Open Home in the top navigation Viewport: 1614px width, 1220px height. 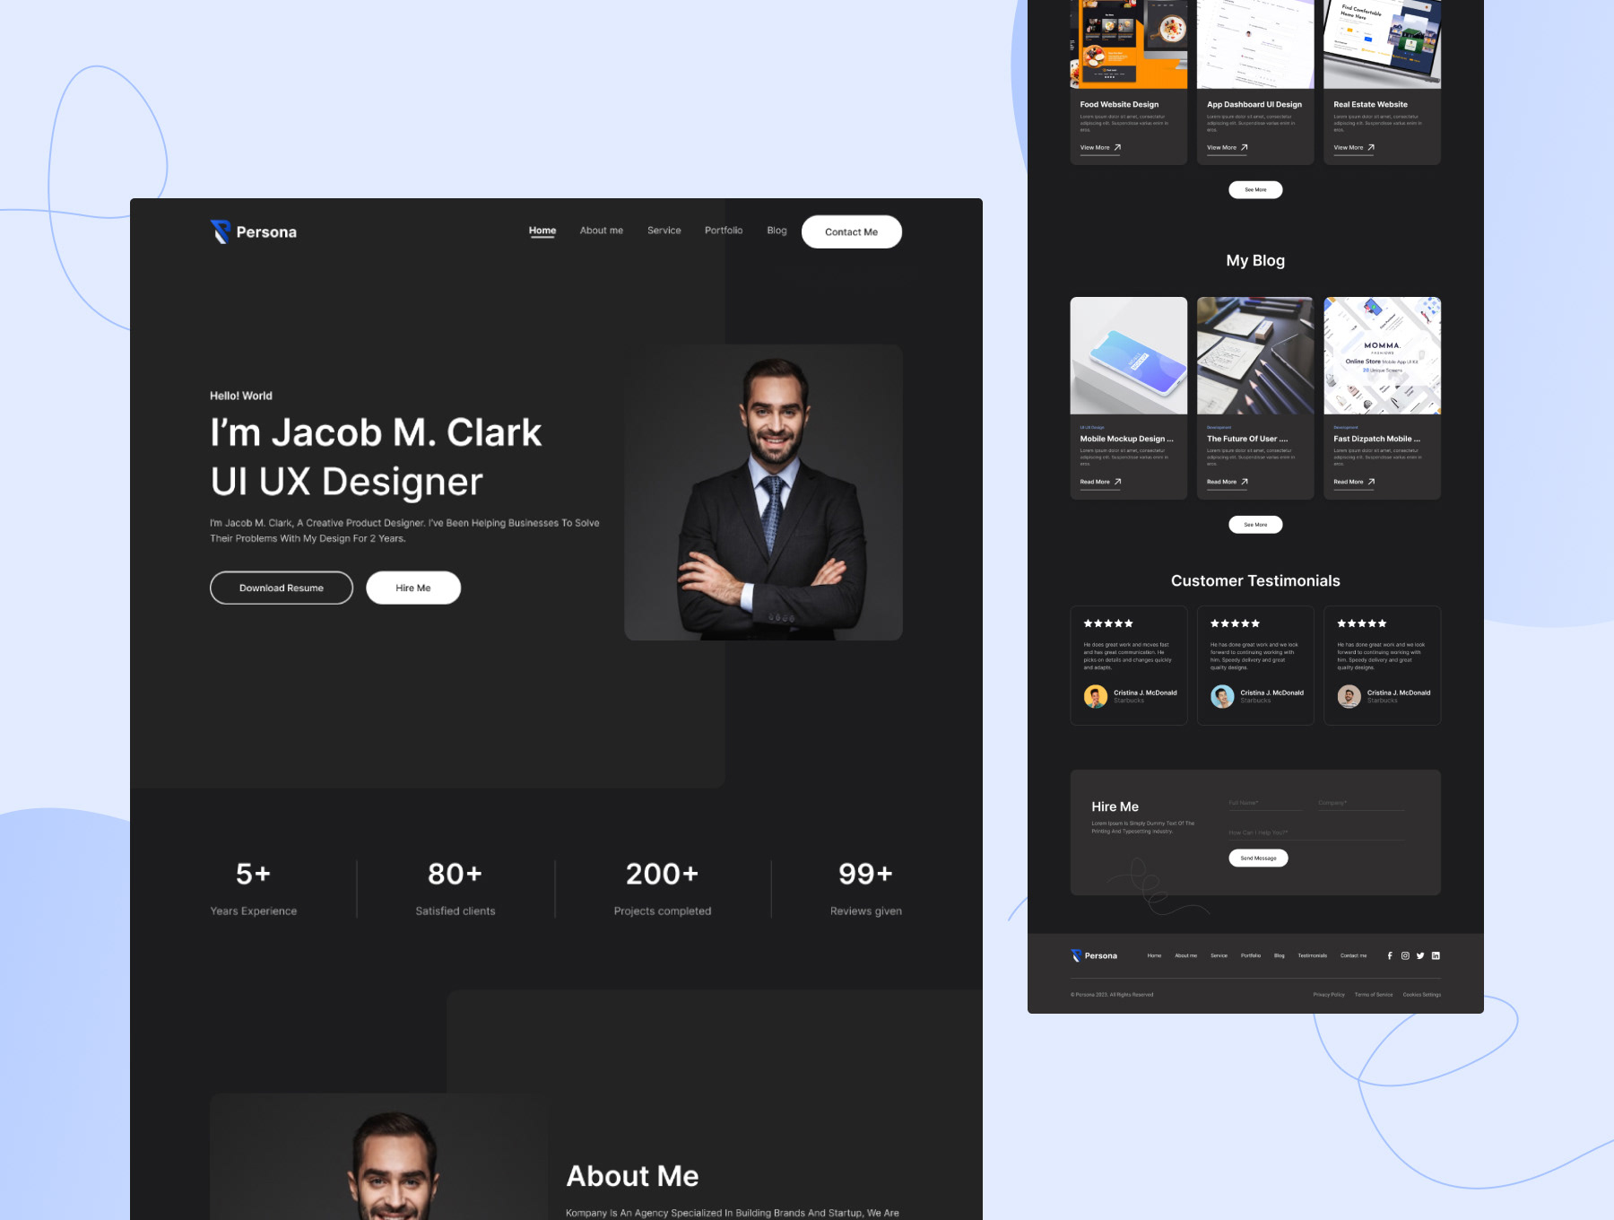coord(542,231)
